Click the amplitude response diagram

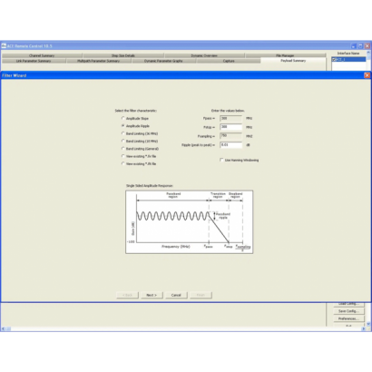click(190, 222)
